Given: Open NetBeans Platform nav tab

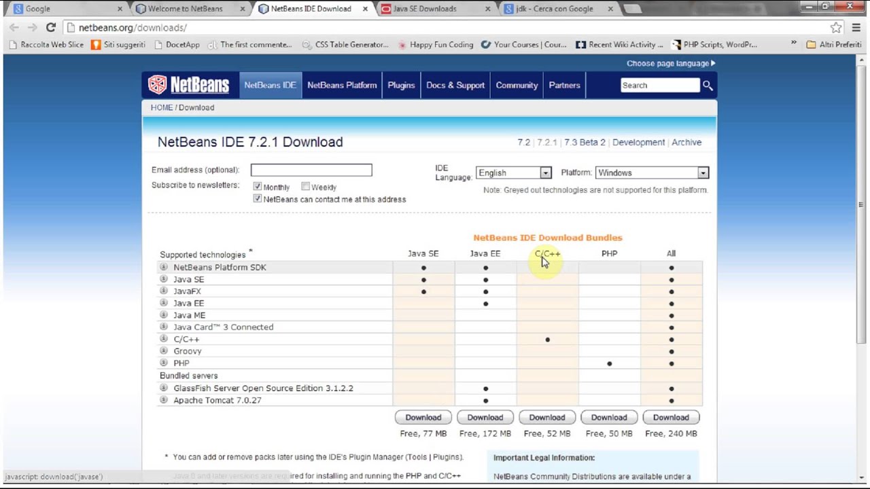Looking at the screenshot, I should [342, 85].
